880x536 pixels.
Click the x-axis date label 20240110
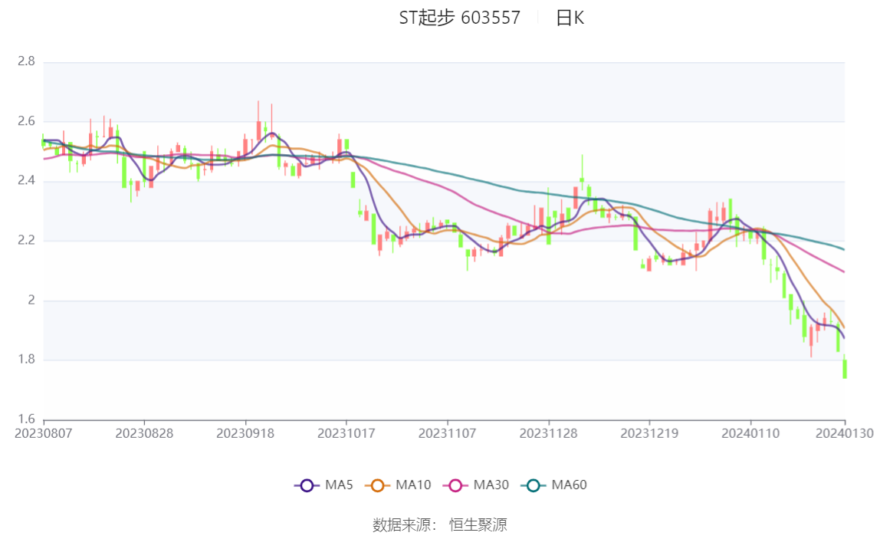750,434
